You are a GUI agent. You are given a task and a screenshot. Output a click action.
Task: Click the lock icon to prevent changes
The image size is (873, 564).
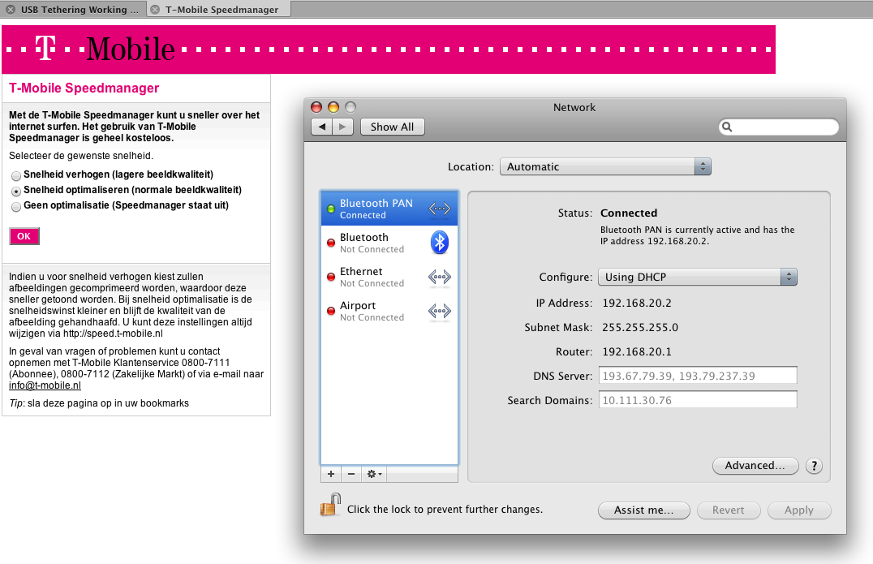[x=330, y=505]
